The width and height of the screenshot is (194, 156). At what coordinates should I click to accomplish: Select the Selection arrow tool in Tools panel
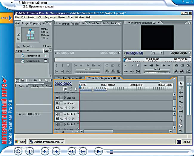click(181, 83)
